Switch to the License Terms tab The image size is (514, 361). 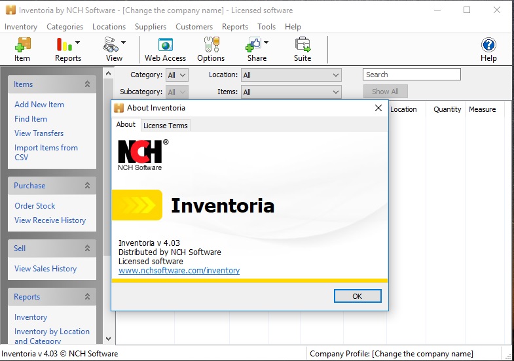coord(166,126)
